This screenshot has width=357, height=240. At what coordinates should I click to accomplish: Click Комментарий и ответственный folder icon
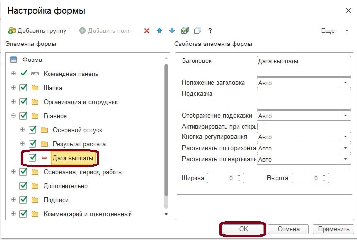point(35,214)
